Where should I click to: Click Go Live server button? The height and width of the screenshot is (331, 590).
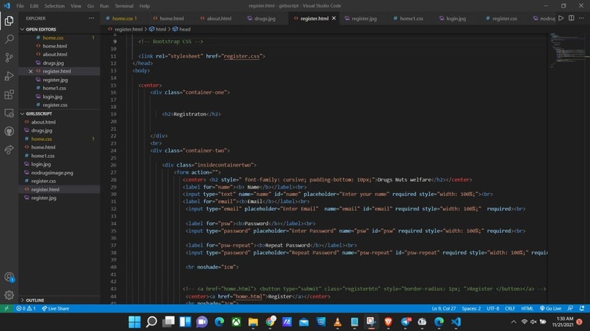550,308
